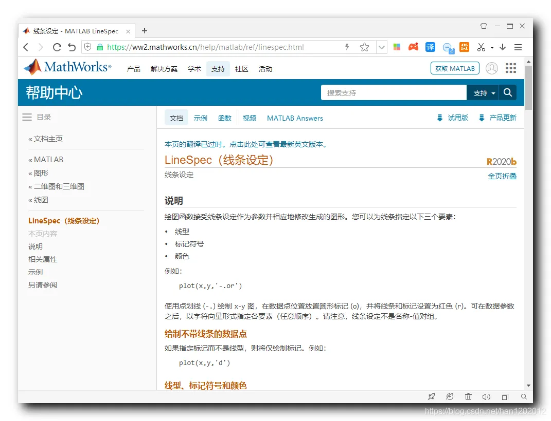Open the 学术 menu

tap(194, 69)
